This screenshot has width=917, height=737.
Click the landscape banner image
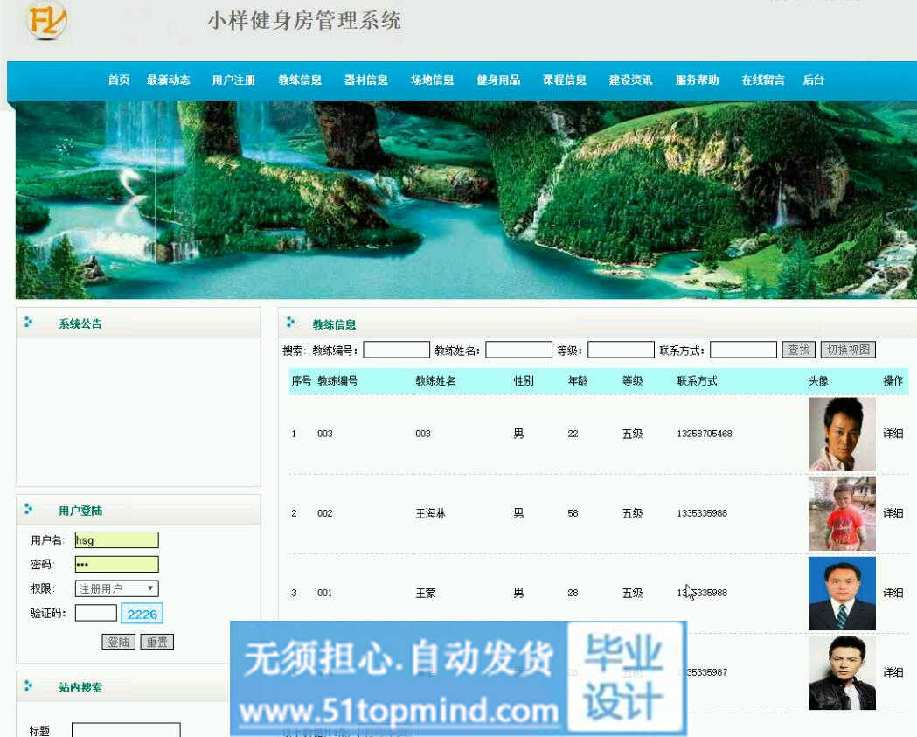[x=466, y=200]
